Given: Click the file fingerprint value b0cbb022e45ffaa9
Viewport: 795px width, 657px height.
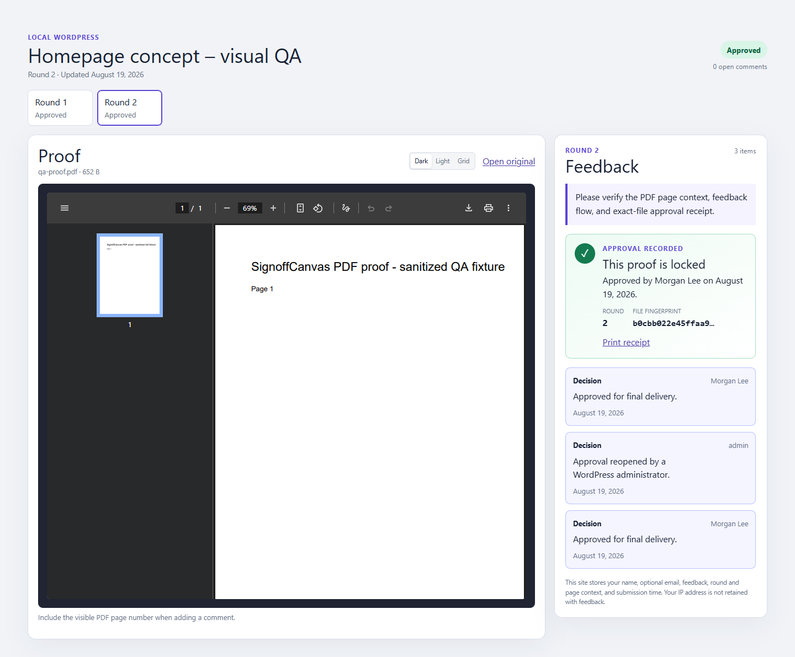Looking at the screenshot, I should 674,323.
